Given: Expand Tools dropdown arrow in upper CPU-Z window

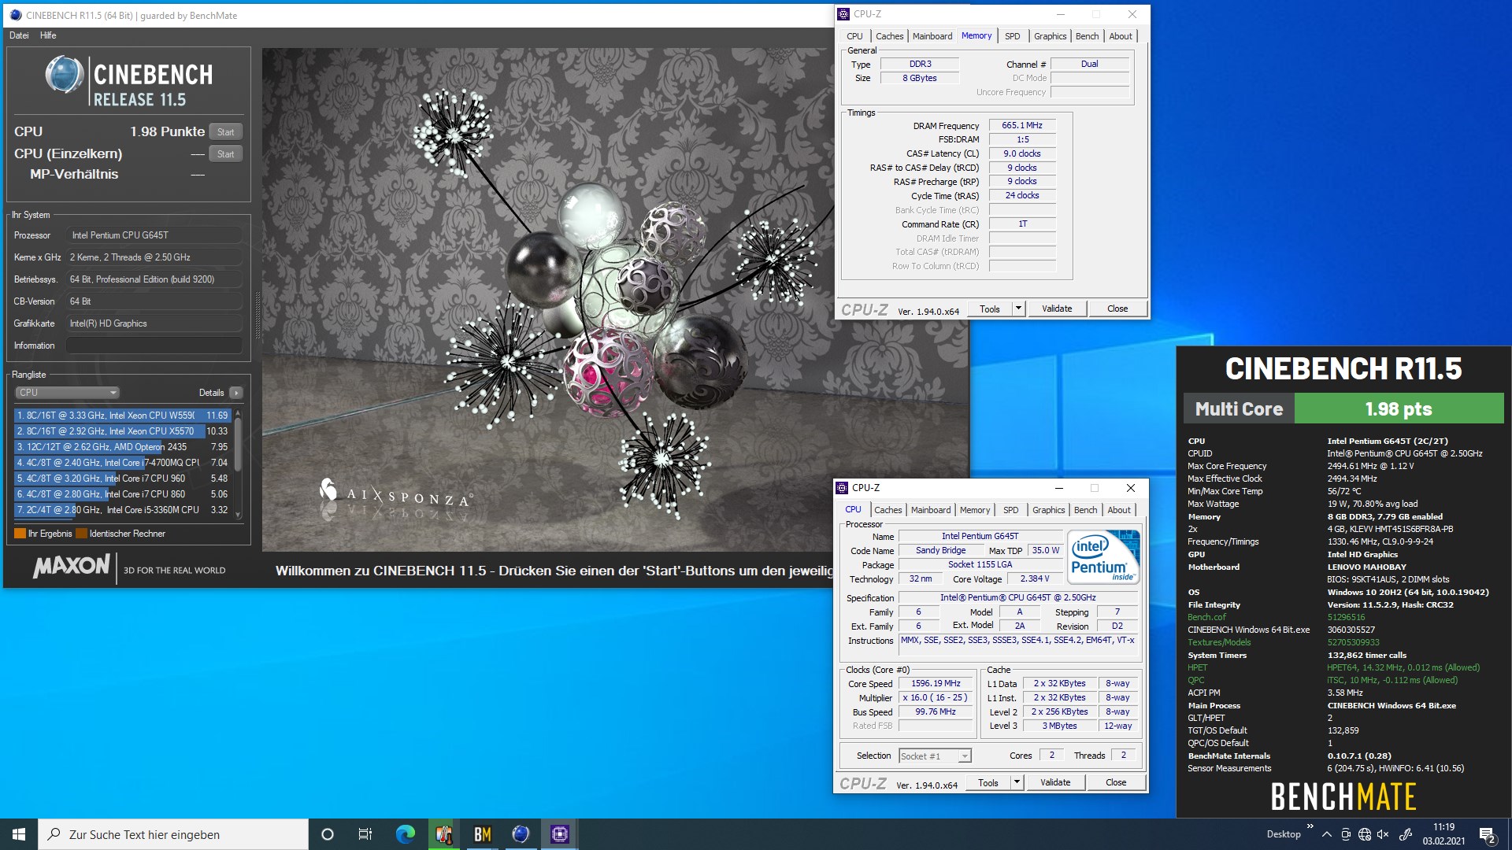Looking at the screenshot, I should coord(1018,309).
